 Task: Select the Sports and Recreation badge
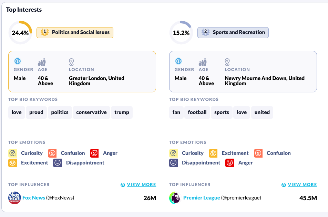coord(233,33)
